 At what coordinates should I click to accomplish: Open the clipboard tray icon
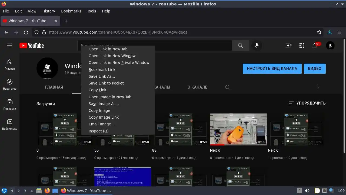tap(317, 191)
